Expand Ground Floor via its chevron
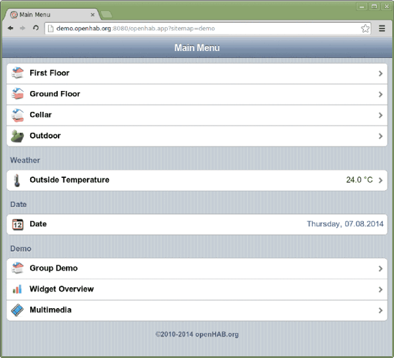The width and height of the screenshot is (394, 358). 380,94
